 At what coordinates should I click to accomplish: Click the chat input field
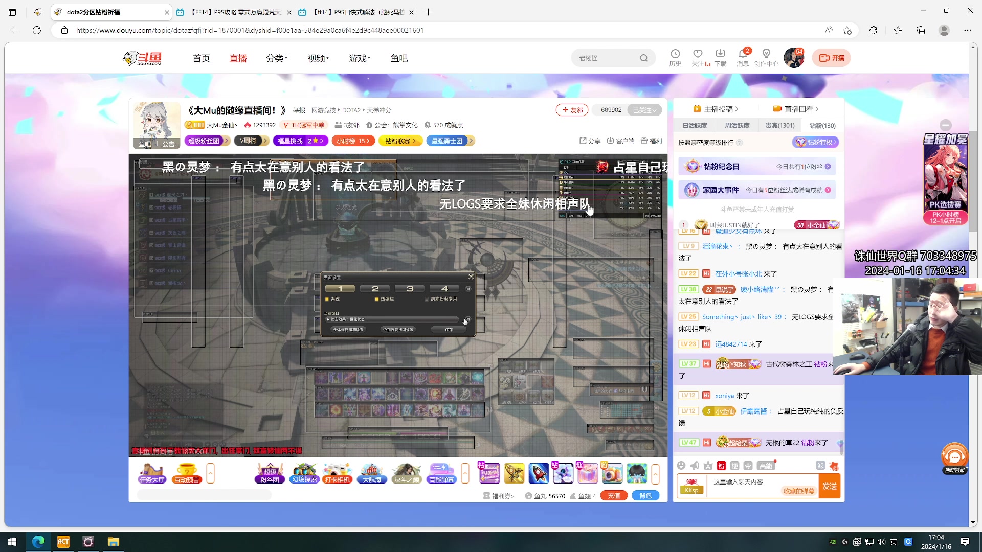(x=762, y=486)
